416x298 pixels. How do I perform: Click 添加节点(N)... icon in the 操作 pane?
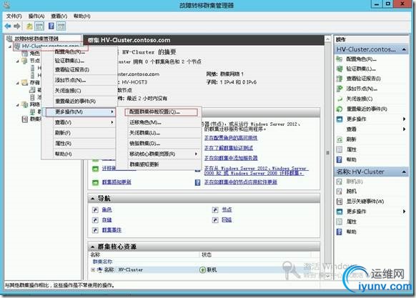[x=340, y=89]
